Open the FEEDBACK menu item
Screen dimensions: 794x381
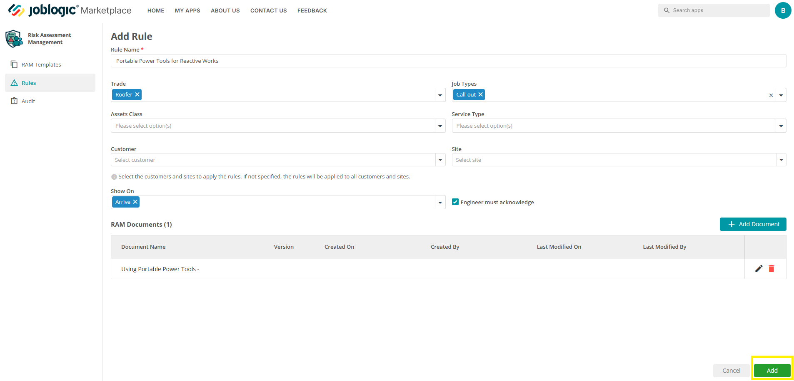(312, 11)
